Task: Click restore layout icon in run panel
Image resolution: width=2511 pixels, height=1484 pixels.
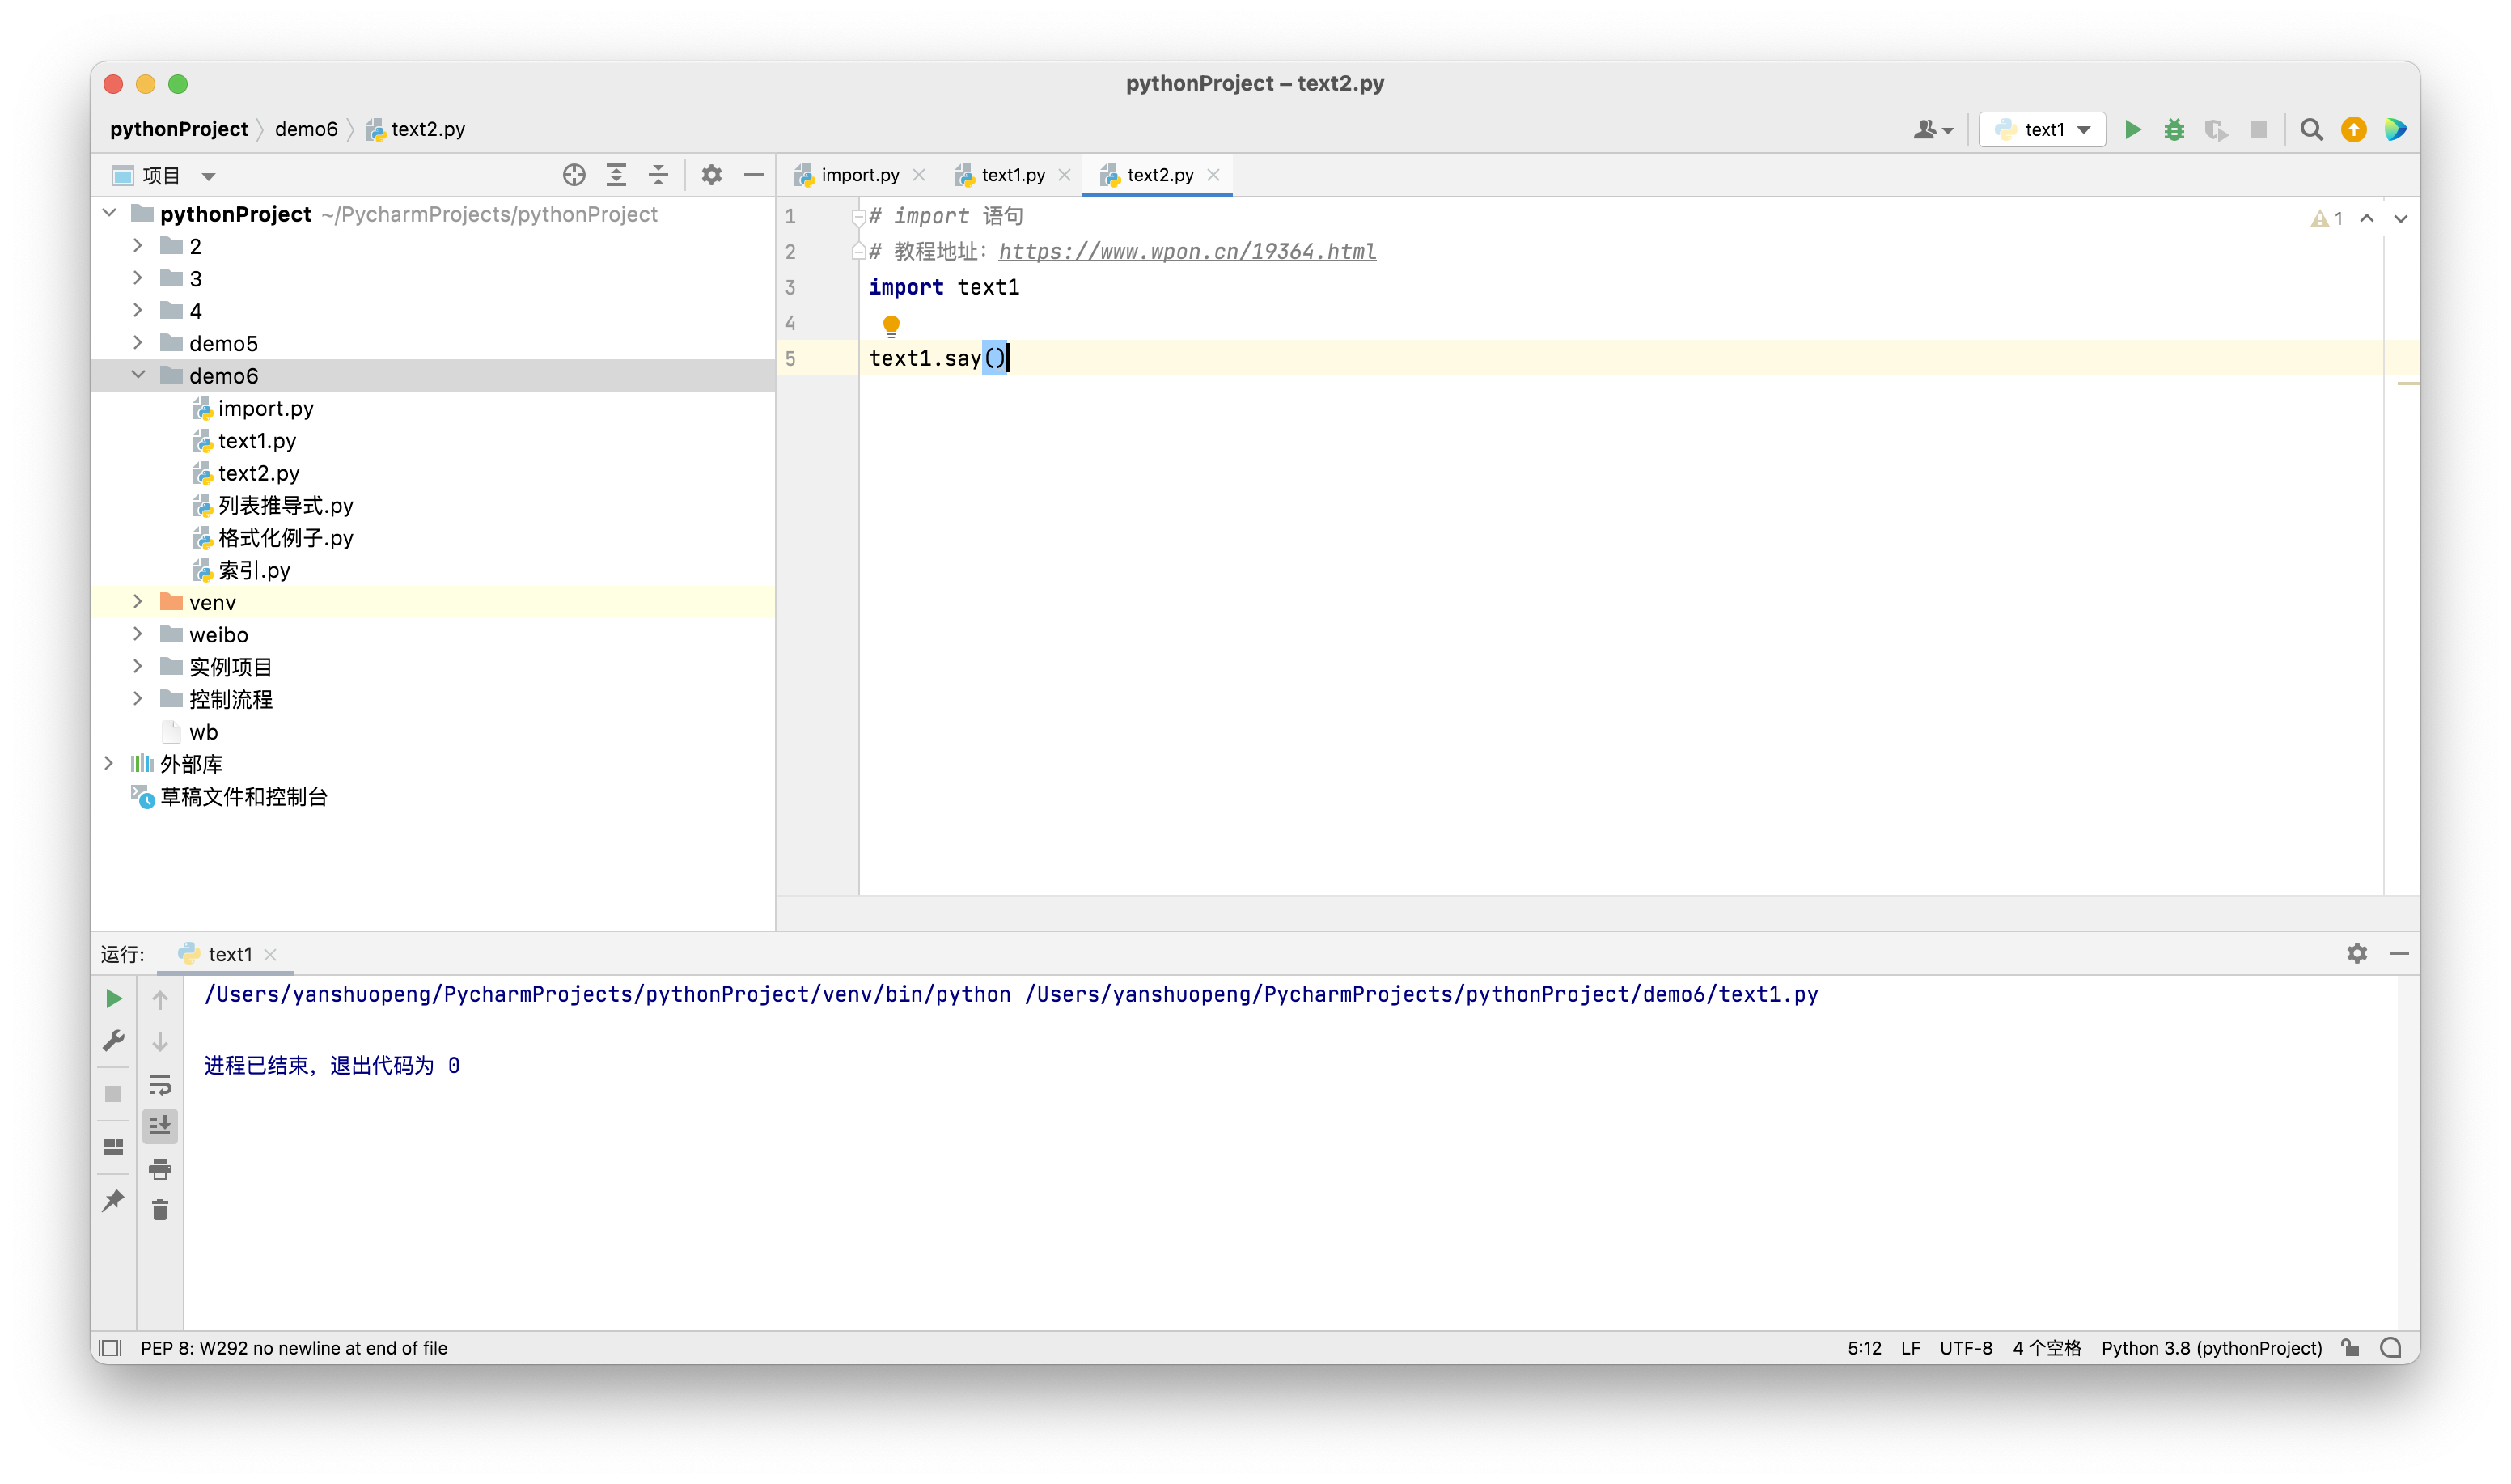Action: coord(114,1147)
